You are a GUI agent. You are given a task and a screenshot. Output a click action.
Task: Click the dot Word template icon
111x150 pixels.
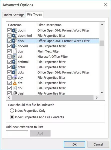tap(15, 57)
